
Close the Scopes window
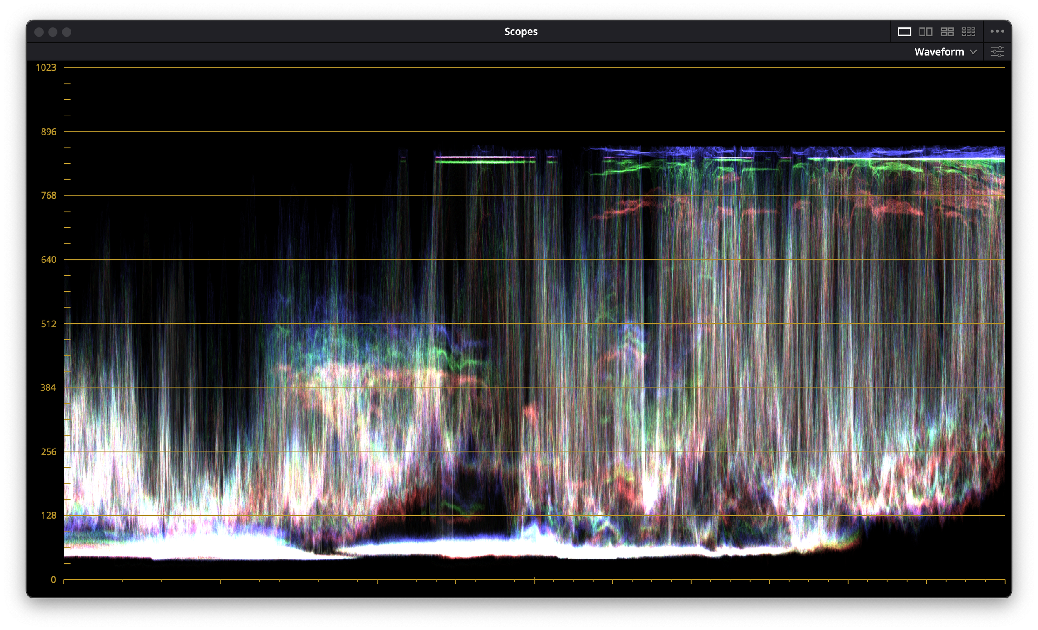click(x=39, y=32)
